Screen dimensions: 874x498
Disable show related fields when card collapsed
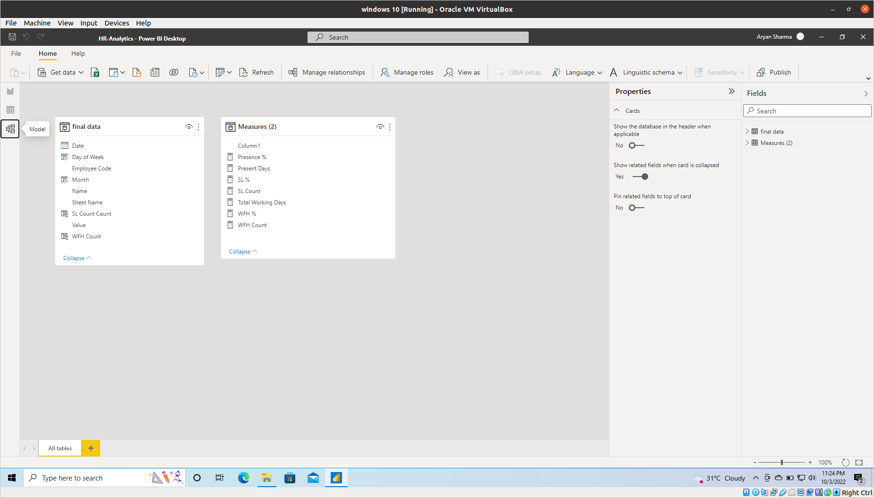(x=641, y=177)
